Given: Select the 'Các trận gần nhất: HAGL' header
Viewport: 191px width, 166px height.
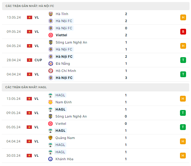Looking at the screenshot, I should 26,87.
